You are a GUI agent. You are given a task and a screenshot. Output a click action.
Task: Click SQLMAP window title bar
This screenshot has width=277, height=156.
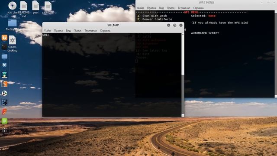[x=113, y=25]
